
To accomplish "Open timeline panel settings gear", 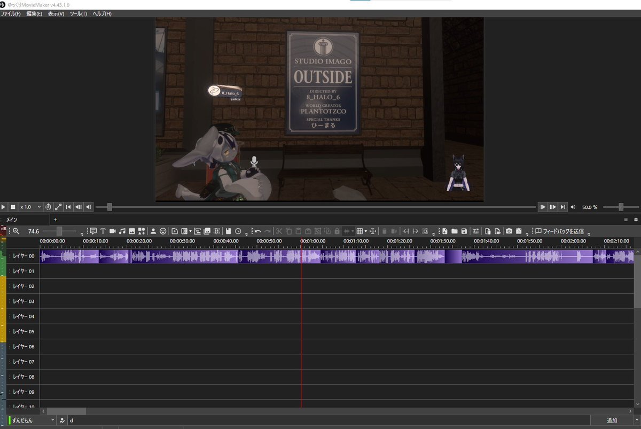I will coord(636,220).
